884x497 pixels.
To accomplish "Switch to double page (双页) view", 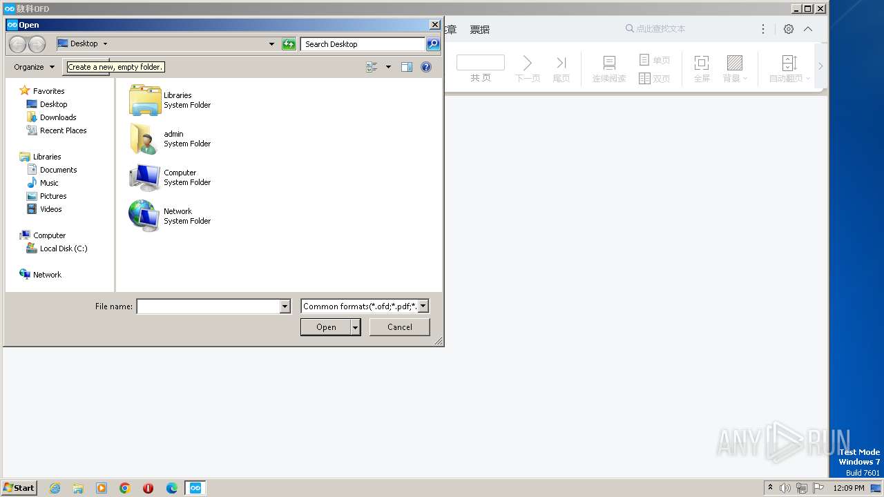I will (x=655, y=79).
